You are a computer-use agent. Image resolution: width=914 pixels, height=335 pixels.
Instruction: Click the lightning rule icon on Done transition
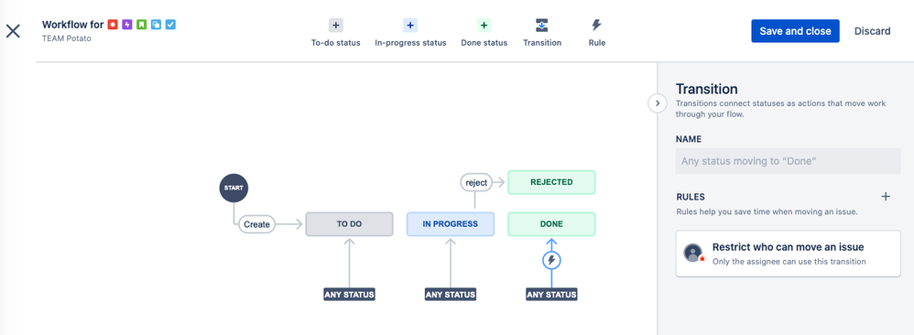pyautogui.click(x=551, y=260)
